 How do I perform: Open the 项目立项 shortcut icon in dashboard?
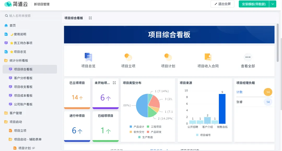click(128, 57)
